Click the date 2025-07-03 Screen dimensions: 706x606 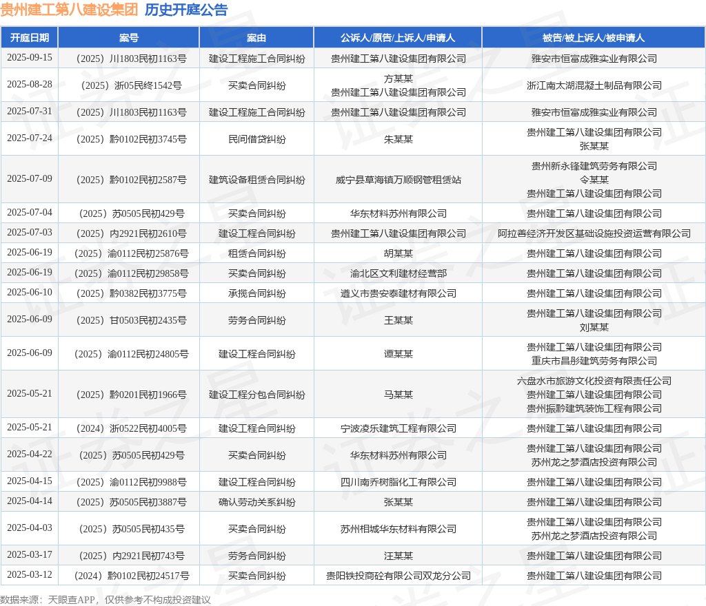pyautogui.click(x=30, y=233)
